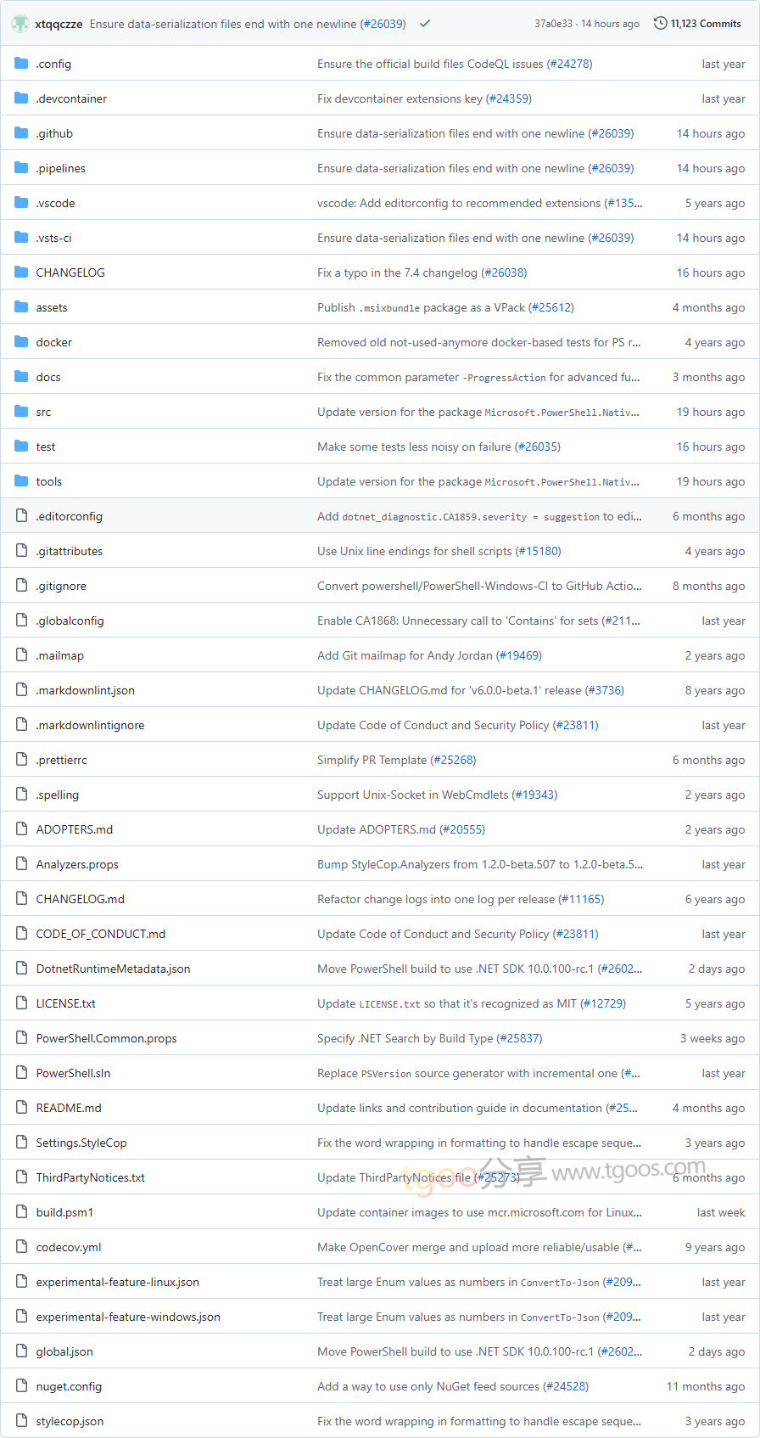Screen dimensions: 760x1438
Task: Click the test folder icon
Action: click(x=21, y=447)
